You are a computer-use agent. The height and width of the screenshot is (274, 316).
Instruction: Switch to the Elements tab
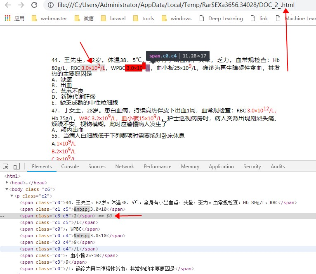pos(42,167)
